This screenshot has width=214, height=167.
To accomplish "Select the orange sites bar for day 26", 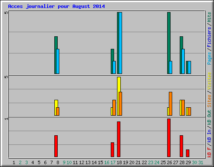I will coord(171,104).
